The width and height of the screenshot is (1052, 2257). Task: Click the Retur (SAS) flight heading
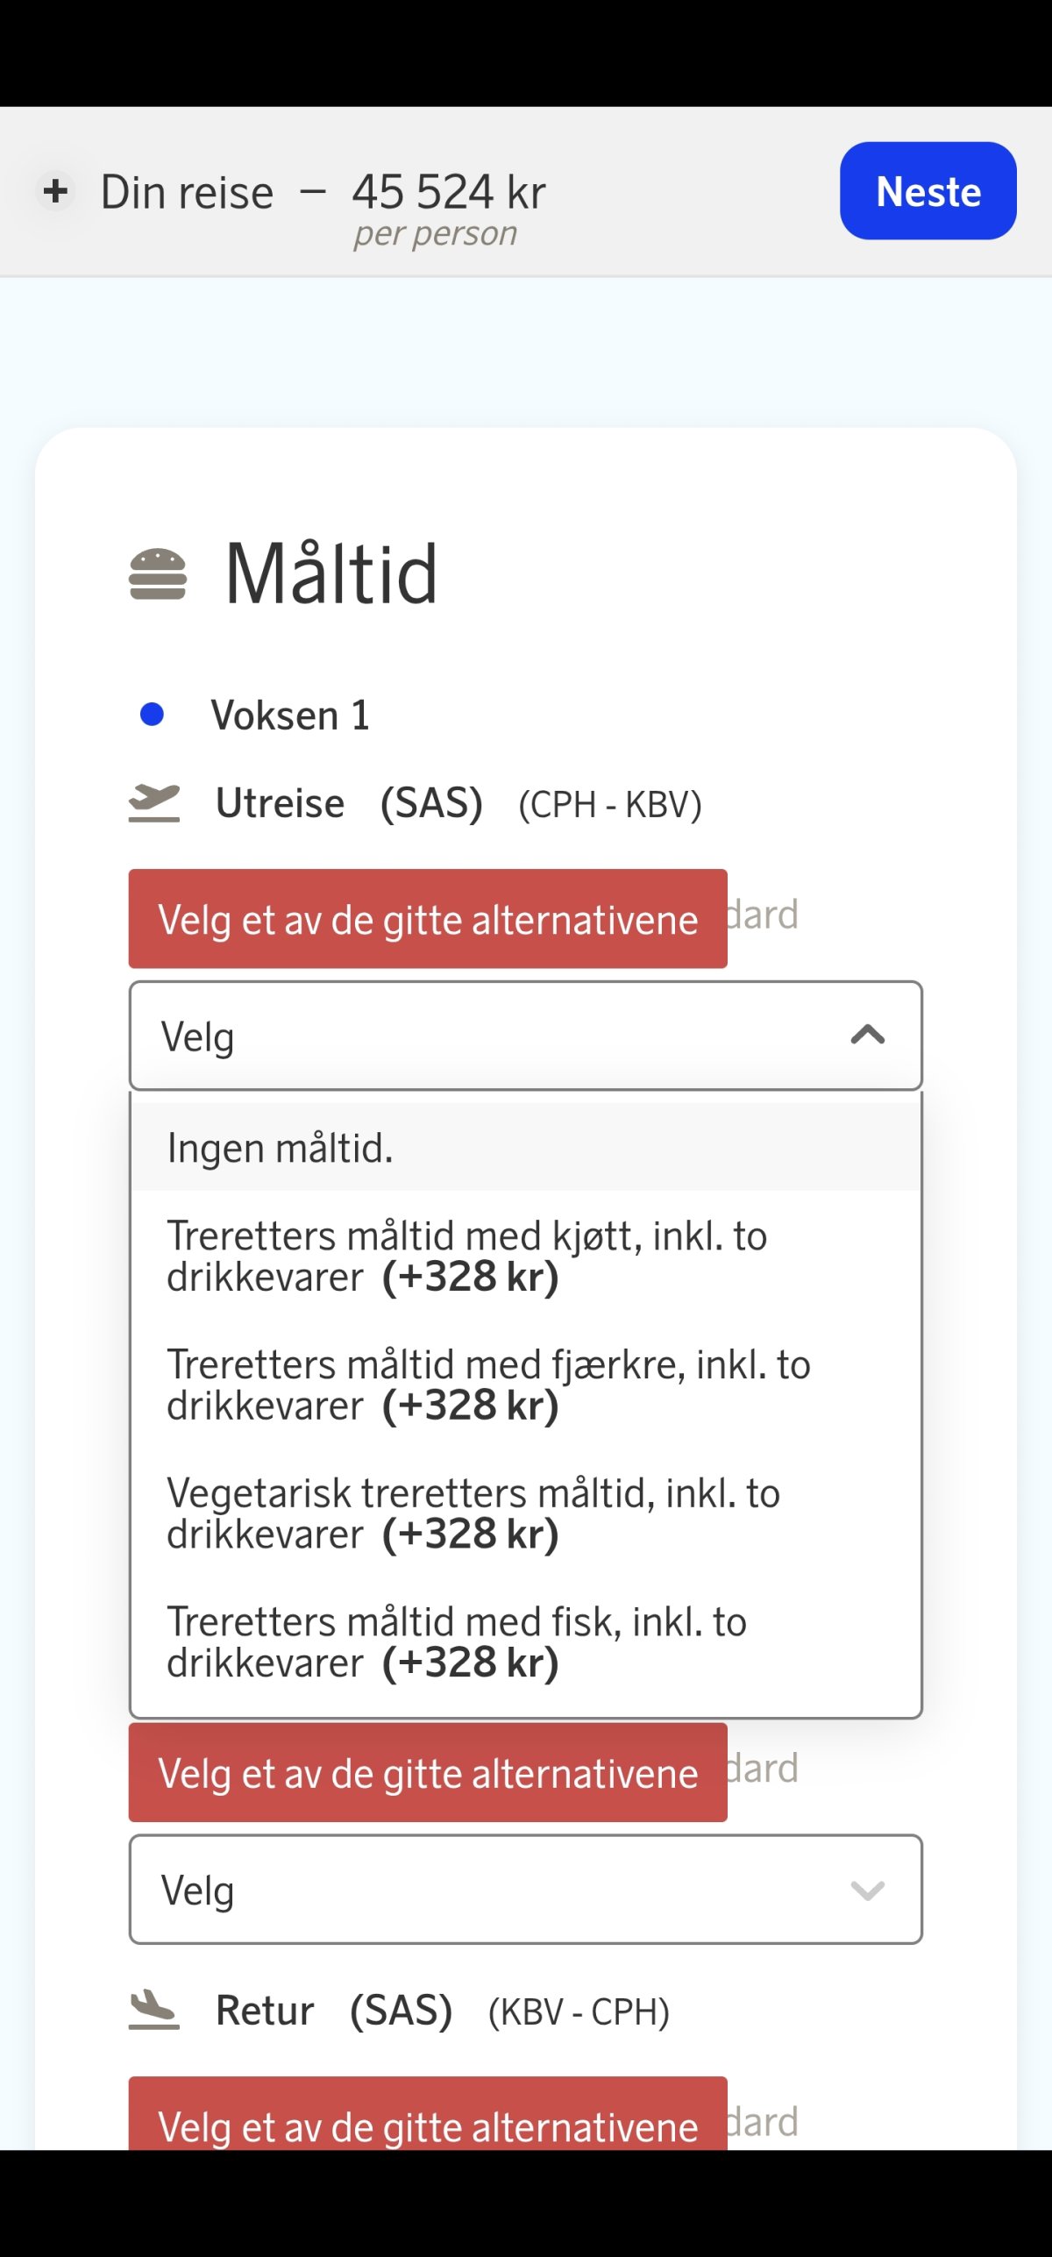[334, 2011]
